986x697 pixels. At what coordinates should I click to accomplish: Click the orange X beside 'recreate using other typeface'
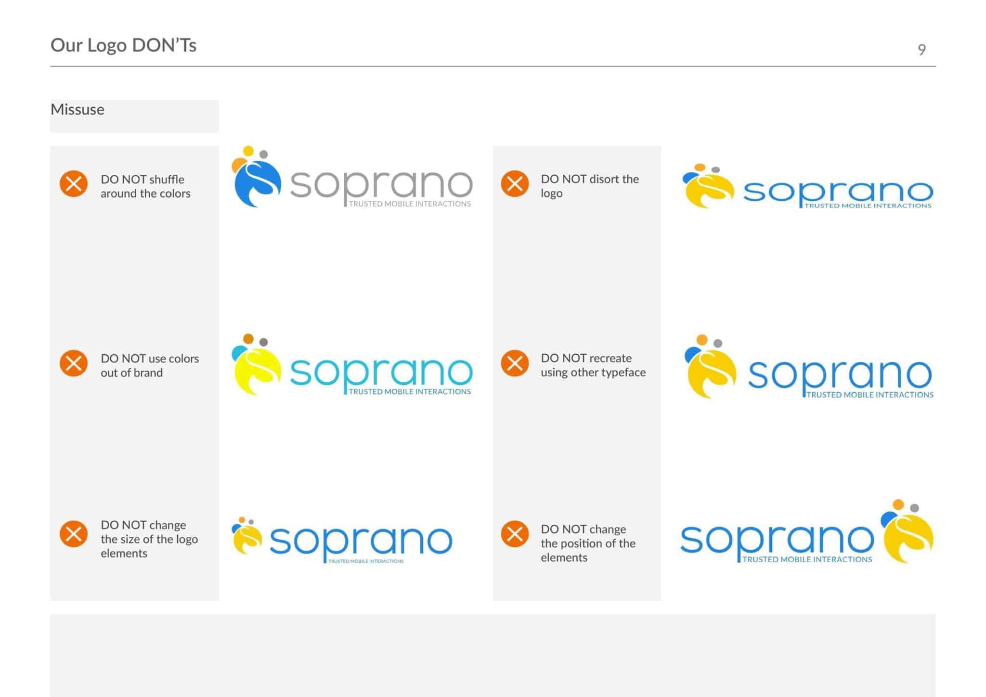515,363
